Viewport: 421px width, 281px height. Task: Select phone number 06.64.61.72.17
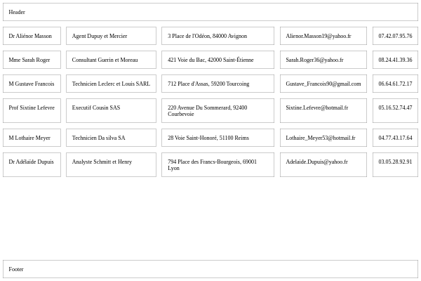395,84
